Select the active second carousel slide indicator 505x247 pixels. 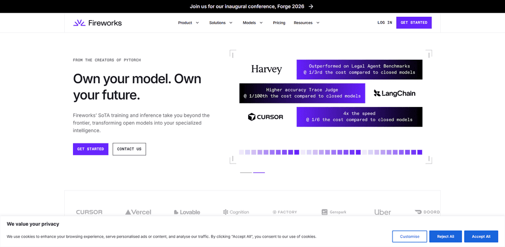[x=259, y=173]
